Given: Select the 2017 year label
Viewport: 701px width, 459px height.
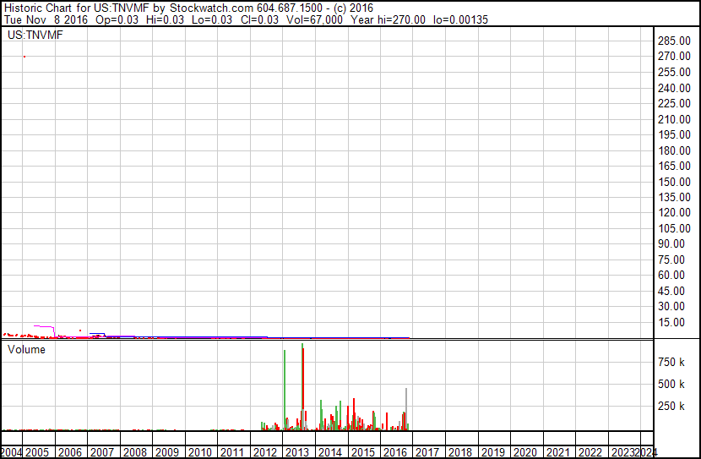Looking at the screenshot, I should [x=427, y=452].
